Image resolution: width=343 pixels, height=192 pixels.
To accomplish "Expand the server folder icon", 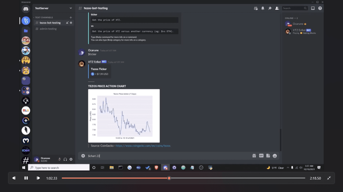I will 26,31.
